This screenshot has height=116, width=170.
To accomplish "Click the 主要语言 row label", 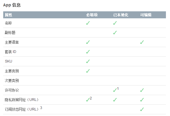I will click(12, 42).
